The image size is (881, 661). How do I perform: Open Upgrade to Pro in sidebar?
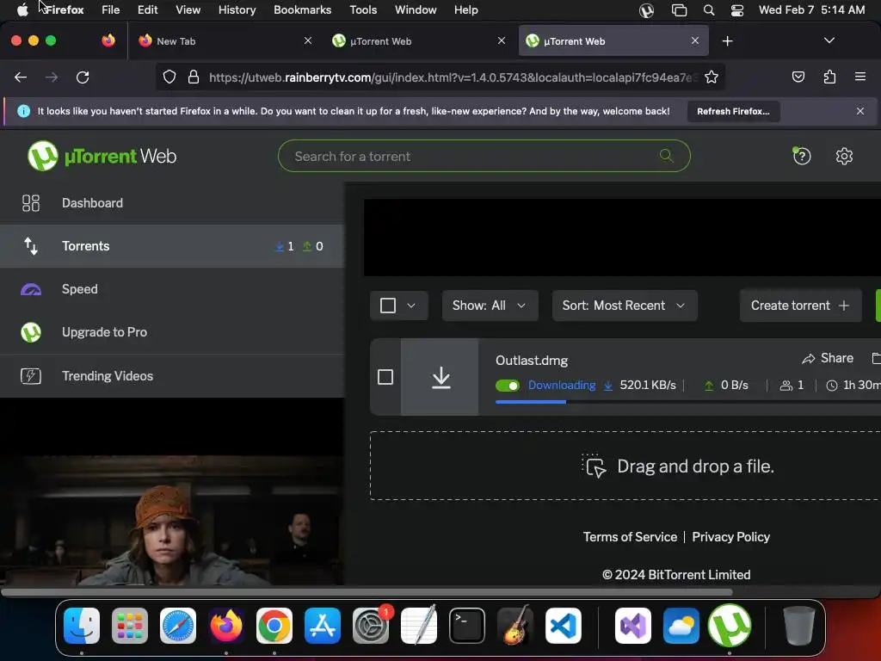[x=172, y=332]
